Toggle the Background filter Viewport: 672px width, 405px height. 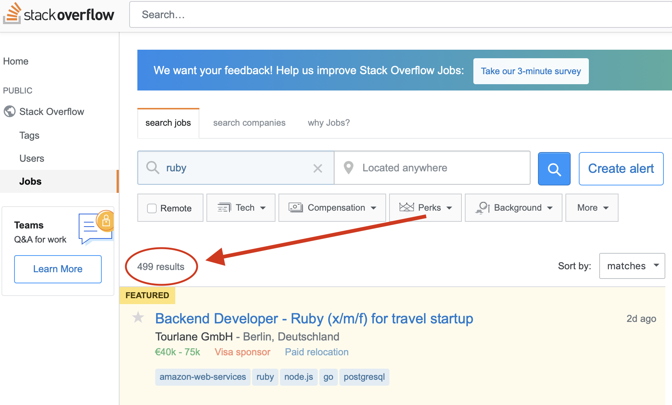513,208
